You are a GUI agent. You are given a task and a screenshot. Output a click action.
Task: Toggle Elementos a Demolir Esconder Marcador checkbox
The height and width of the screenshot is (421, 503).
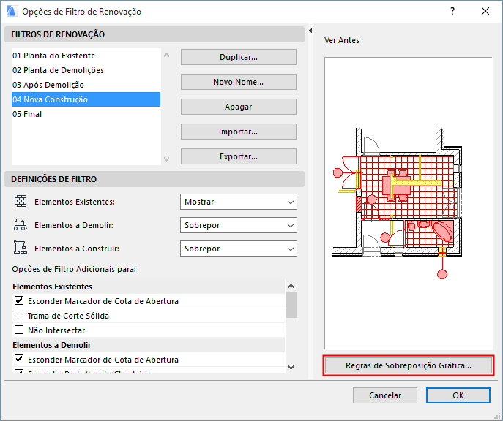point(19,359)
